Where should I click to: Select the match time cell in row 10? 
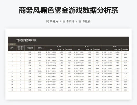tap(21, 76)
